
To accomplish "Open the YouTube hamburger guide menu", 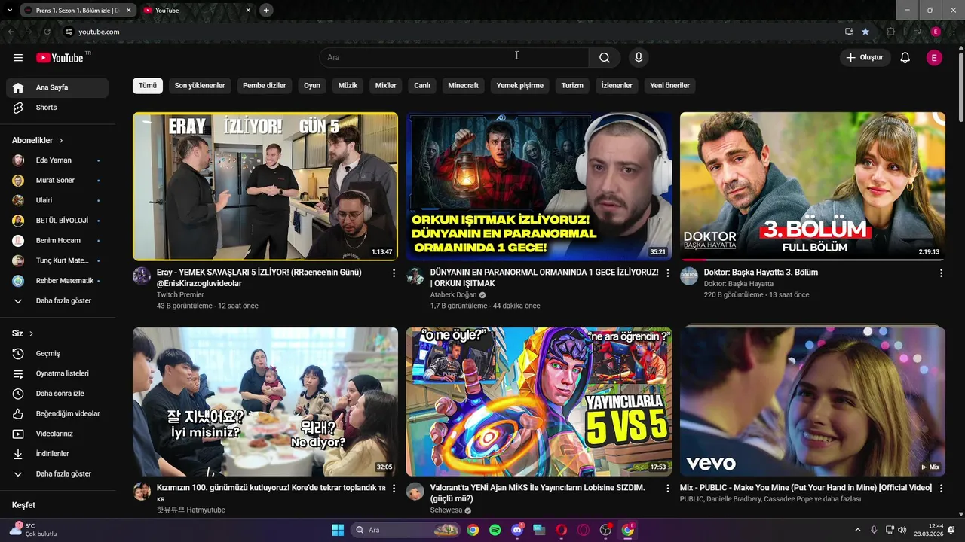I will (x=18, y=58).
